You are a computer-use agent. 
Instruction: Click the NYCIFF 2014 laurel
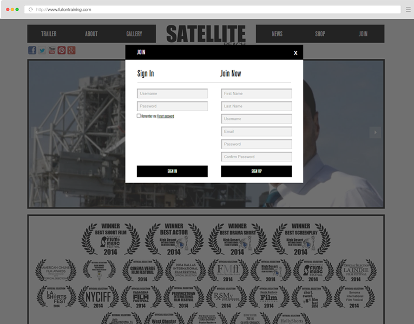pos(98,297)
